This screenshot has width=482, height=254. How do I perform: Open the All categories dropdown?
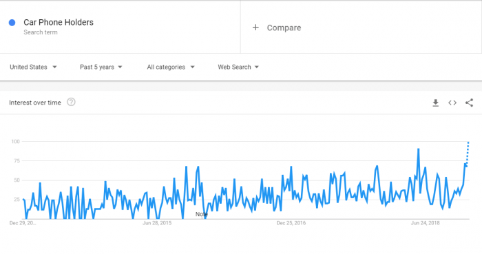point(171,67)
